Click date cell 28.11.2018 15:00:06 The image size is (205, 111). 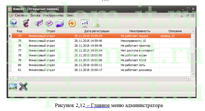coord(97,60)
